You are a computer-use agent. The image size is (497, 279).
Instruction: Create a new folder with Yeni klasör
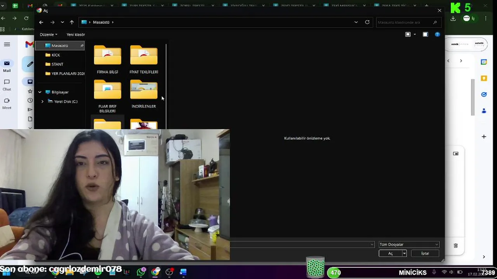tap(76, 34)
